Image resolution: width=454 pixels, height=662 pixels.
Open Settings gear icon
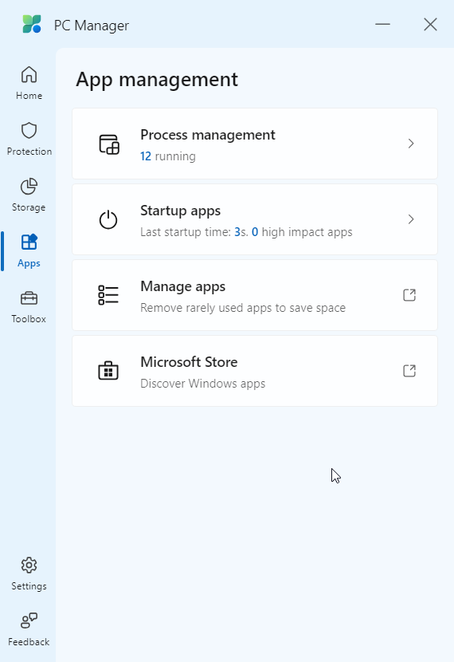[x=29, y=565]
